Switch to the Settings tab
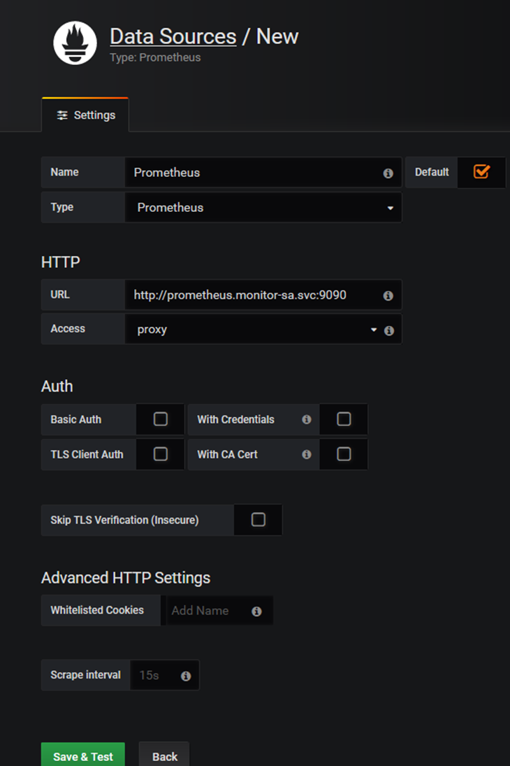This screenshot has width=510, height=766. click(85, 115)
